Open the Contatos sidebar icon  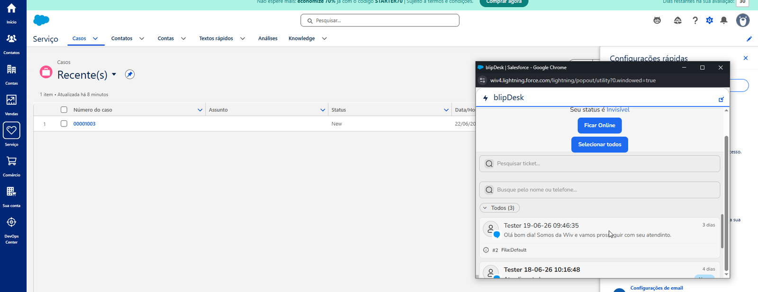point(11,39)
